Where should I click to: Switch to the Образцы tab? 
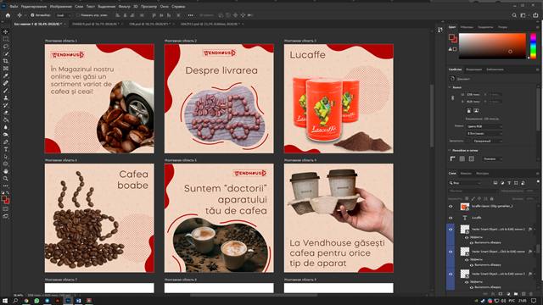467,27
